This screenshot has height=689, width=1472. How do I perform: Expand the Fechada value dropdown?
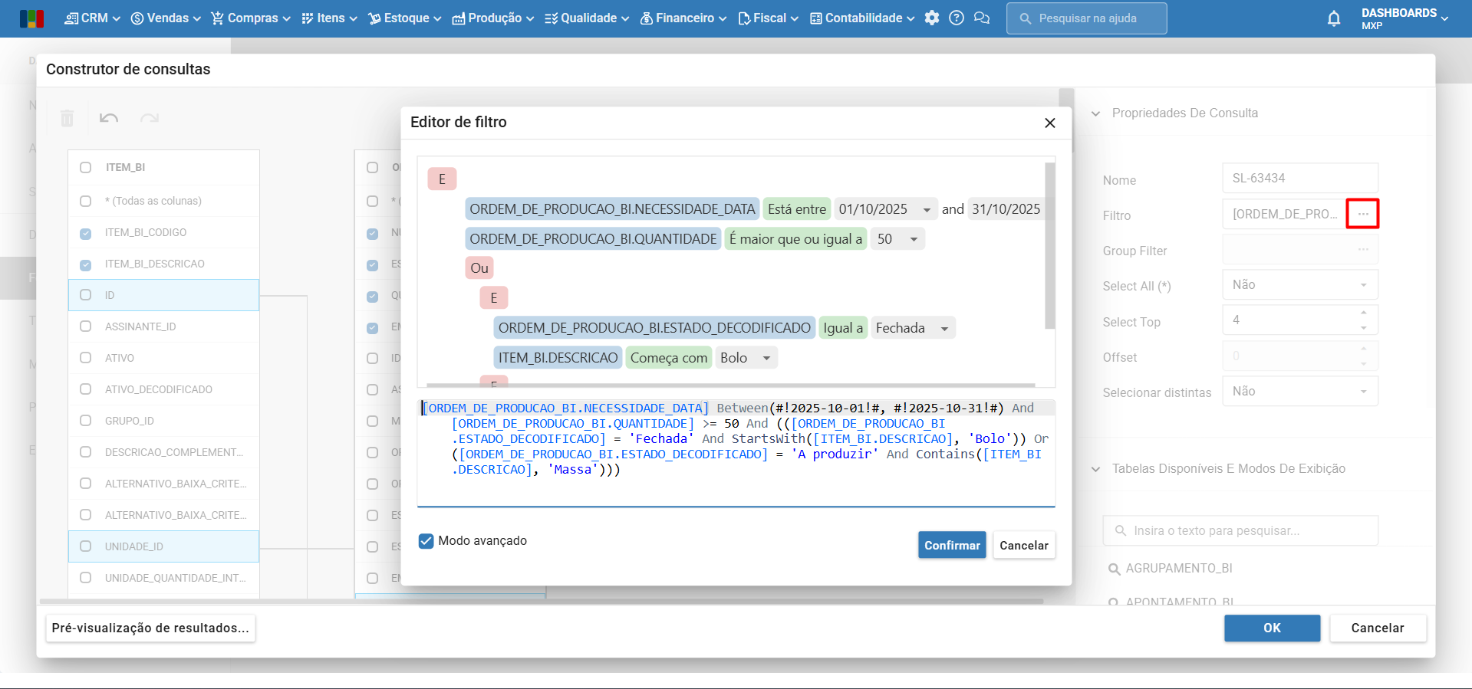coord(944,328)
